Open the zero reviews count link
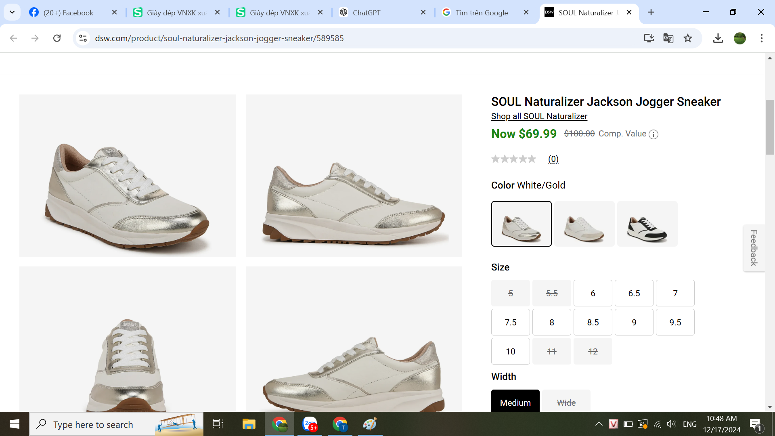 coord(553,159)
